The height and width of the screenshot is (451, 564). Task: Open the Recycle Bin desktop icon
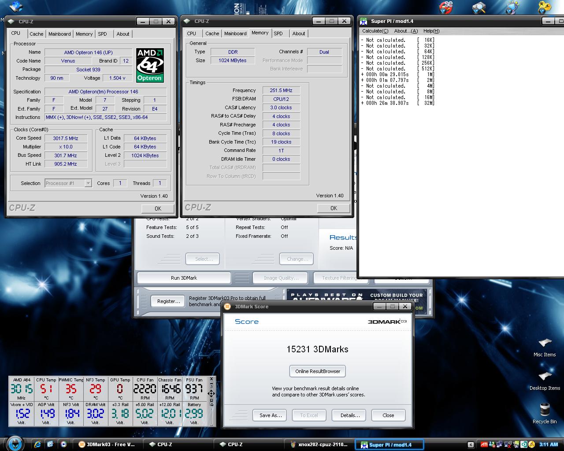(545, 414)
